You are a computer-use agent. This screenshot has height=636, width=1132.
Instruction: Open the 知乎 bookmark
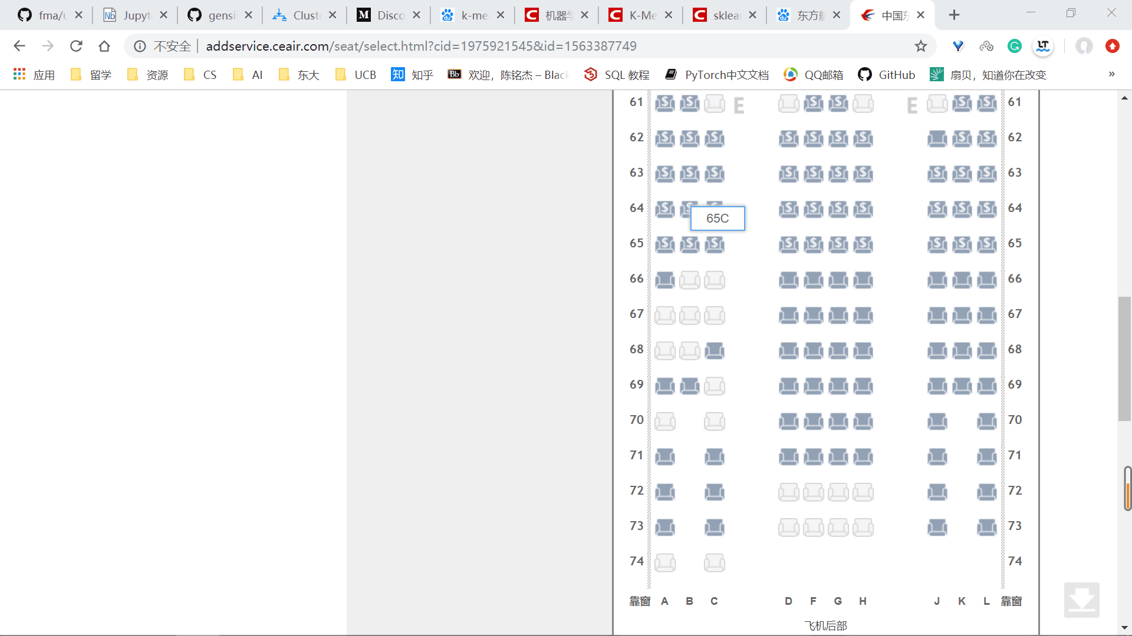[x=412, y=75]
